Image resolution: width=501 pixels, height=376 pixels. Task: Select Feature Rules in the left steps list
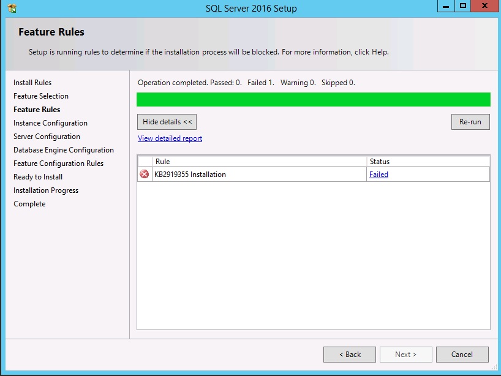pos(37,109)
